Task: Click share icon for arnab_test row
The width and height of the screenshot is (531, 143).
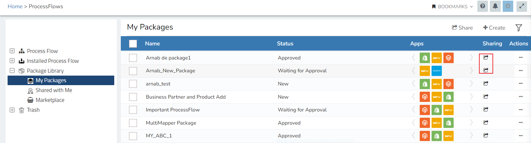Action: point(486,83)
